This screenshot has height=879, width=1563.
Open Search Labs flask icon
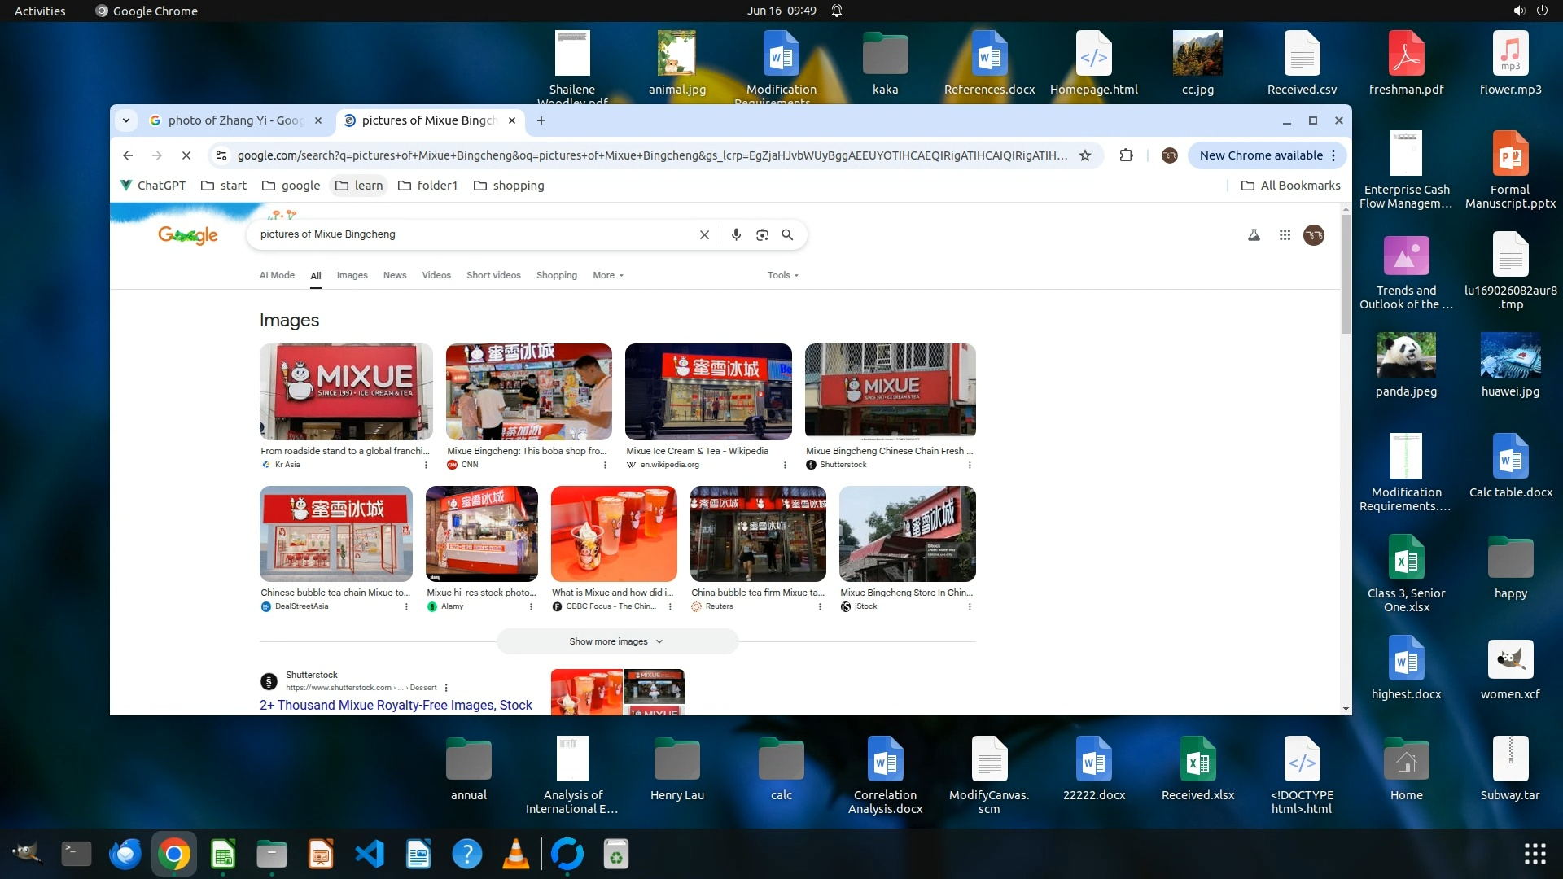[1254, 235]
